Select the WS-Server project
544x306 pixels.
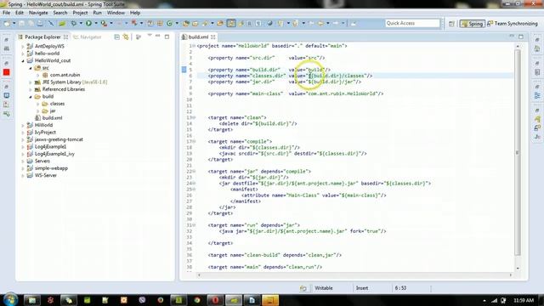coord(45,175)
